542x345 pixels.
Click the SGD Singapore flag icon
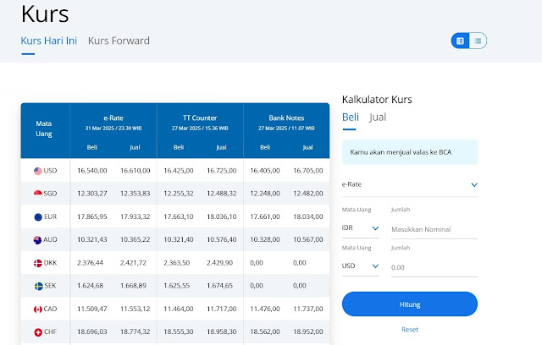tap(38, 194)
